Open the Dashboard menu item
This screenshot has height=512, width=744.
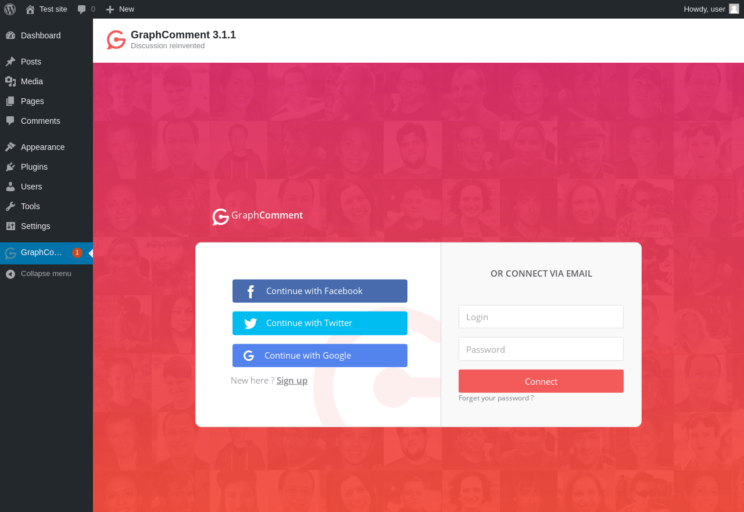[46, 35]
